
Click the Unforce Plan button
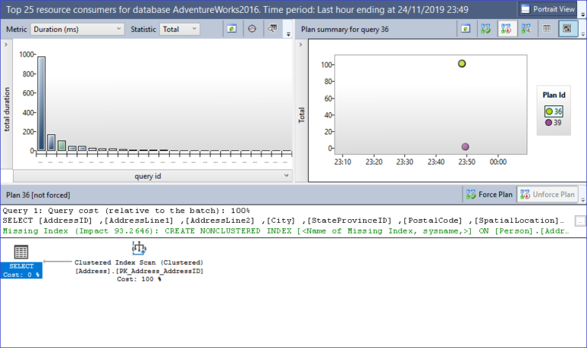(548, 195)
